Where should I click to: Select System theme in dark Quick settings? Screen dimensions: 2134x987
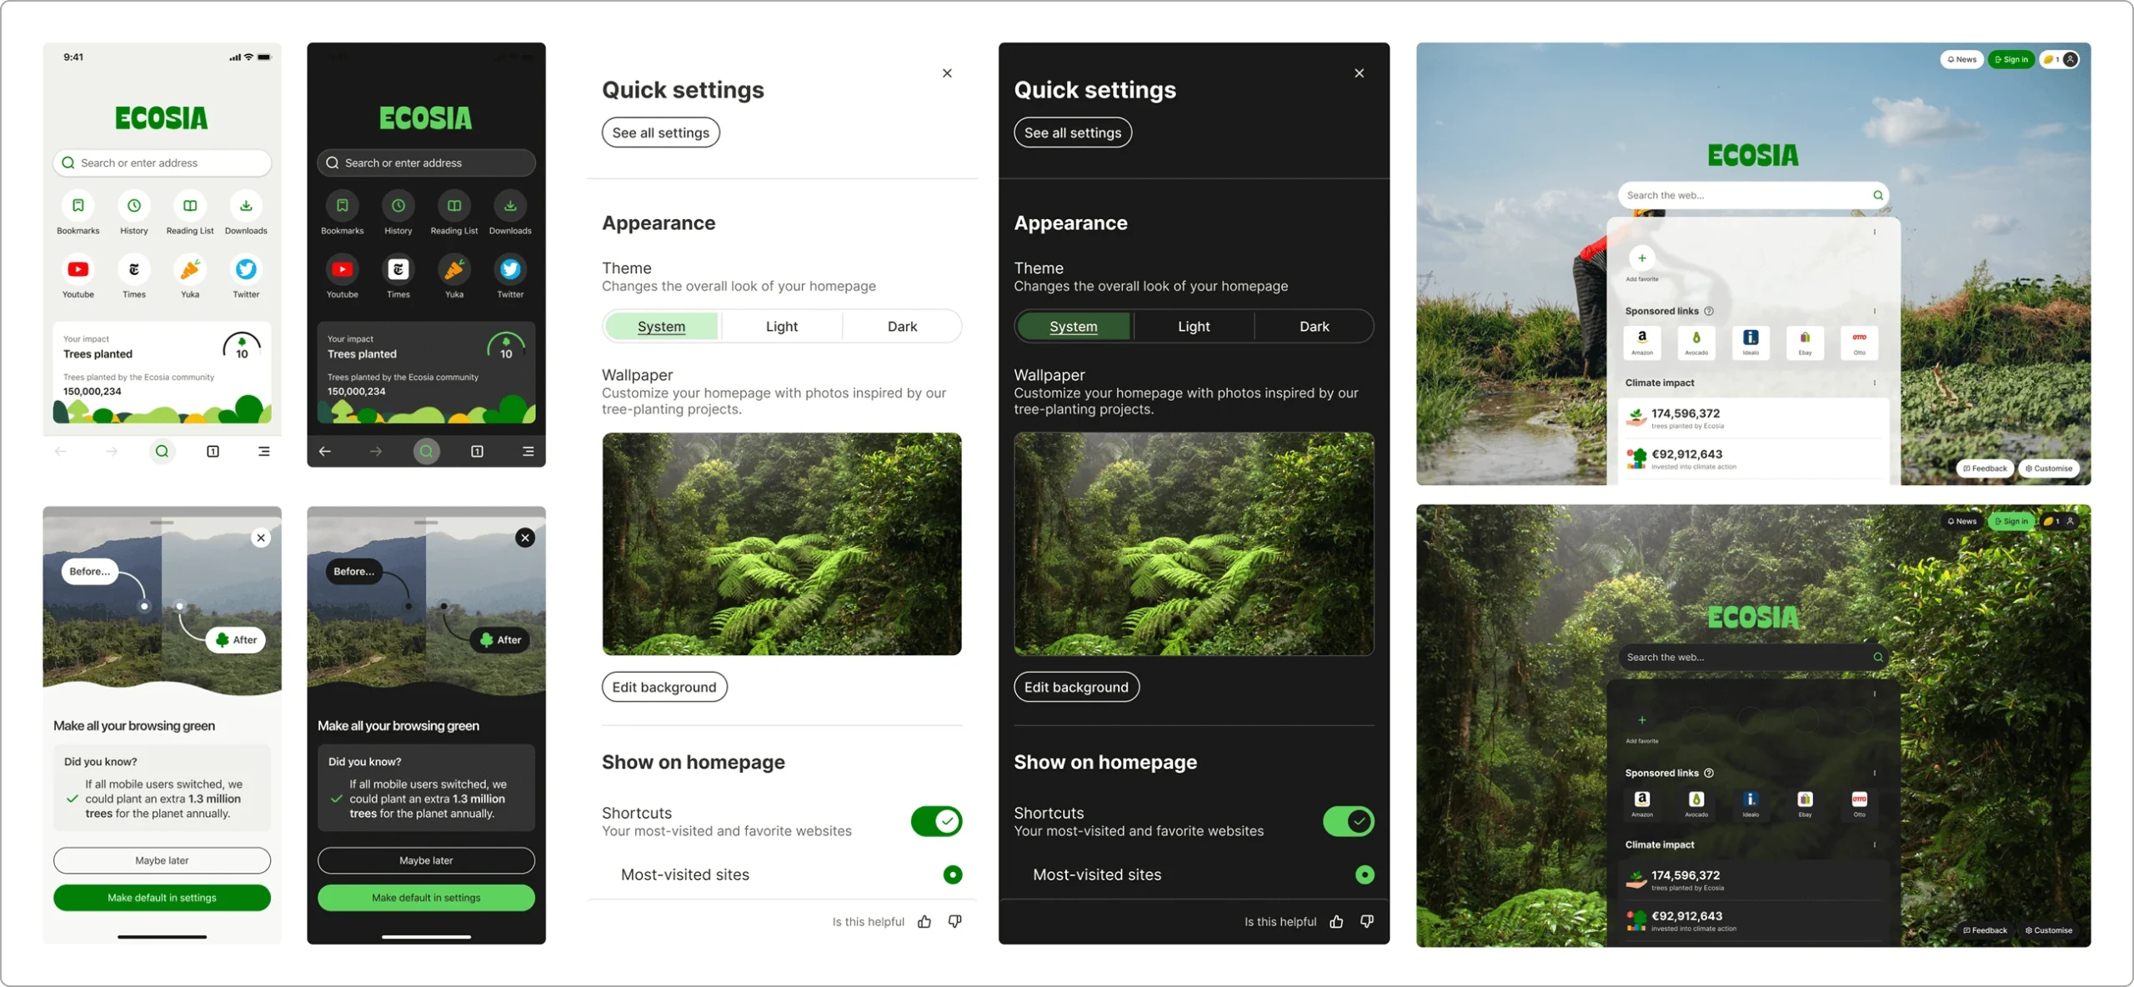tap(1074, 326)
